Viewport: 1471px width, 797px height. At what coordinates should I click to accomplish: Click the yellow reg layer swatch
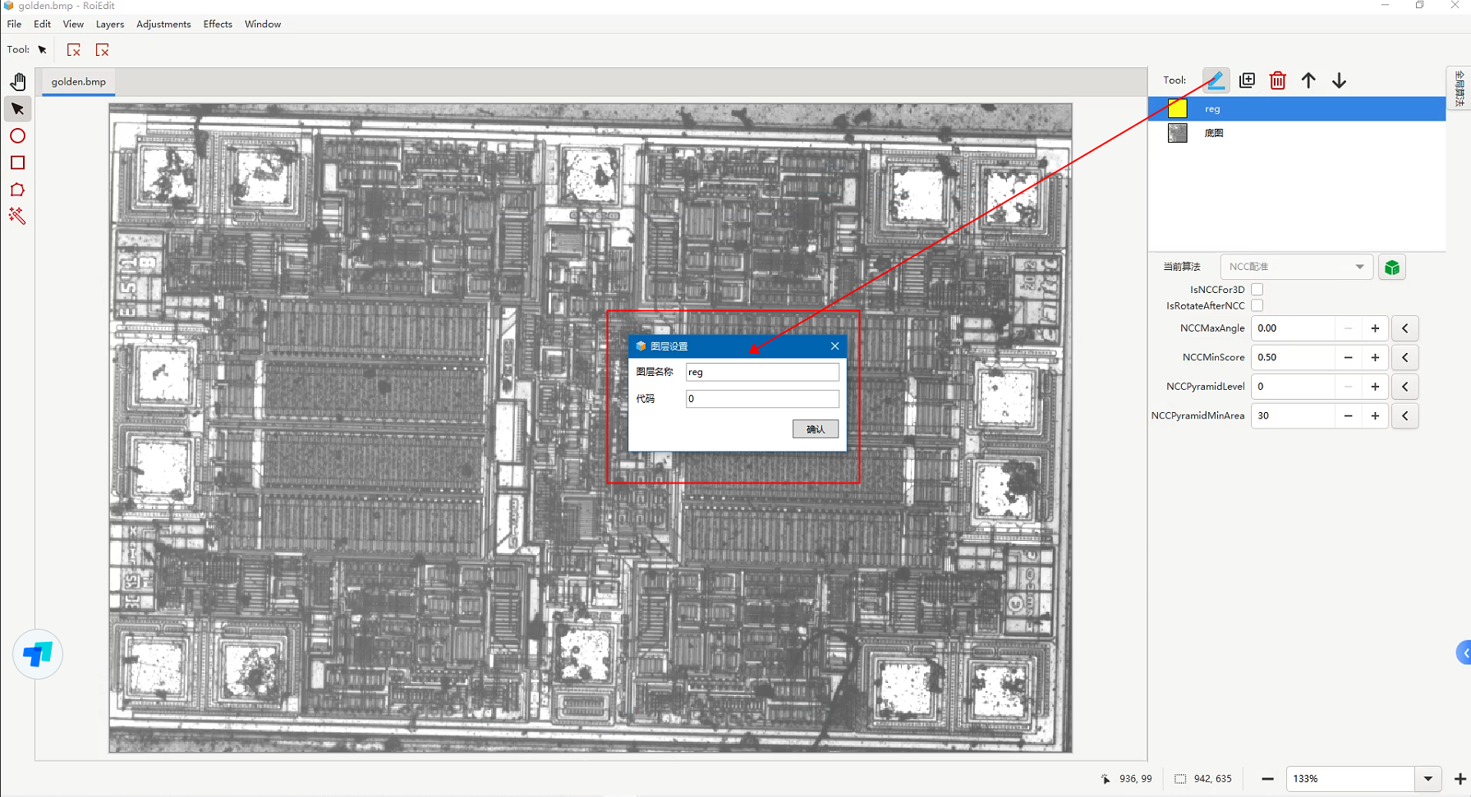point(1177,108)
